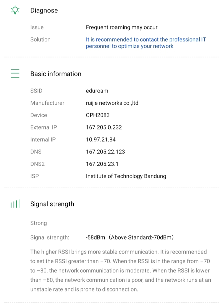Click the DNS2 value 167.205.23.1
The width and height of the screenshot is (219, 303).
click(102, 164)
